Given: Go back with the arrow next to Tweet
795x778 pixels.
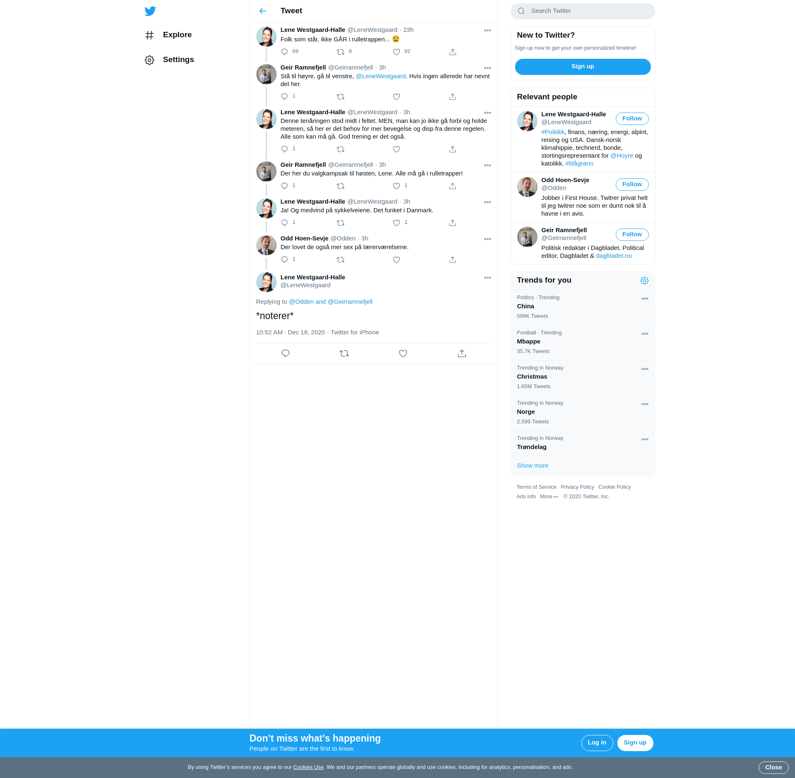Looking at the screenshot, I should [263, 11].
